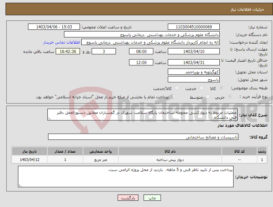Screen dimensions: 273x207
Task: Click the واحد شمارش column header
Action: pyautogui.click(x=101, y=151)
